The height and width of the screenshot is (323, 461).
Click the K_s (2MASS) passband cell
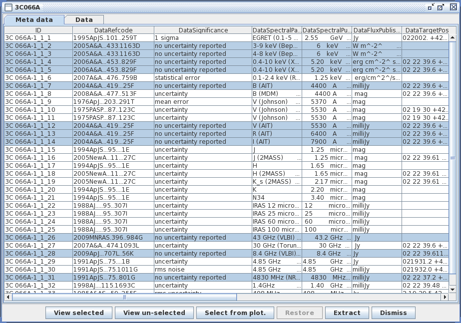pyautogui.click(x=277, y=182)
